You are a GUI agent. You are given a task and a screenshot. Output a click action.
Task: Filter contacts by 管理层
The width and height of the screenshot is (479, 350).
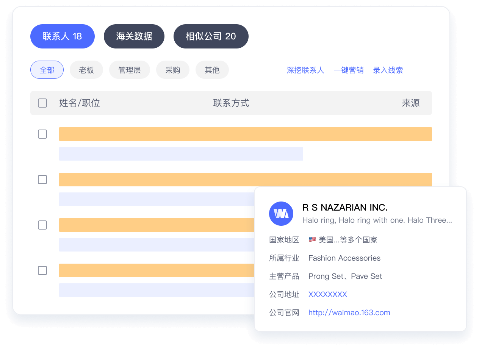click(129, 70)
